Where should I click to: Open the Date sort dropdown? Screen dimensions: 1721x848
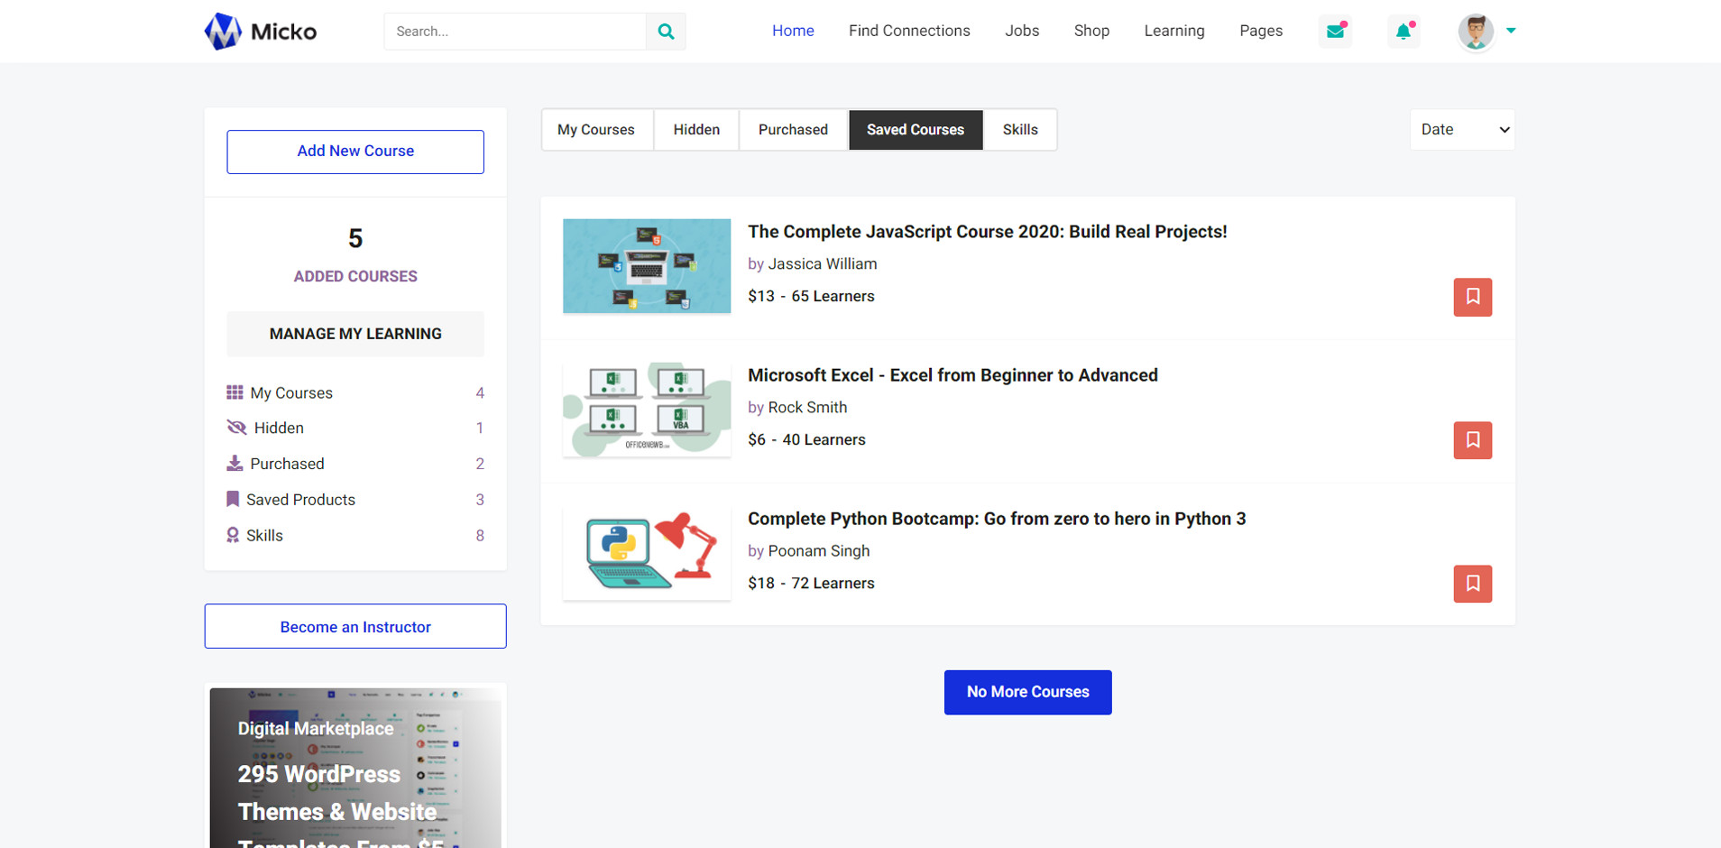click(x=1462, y=130)
